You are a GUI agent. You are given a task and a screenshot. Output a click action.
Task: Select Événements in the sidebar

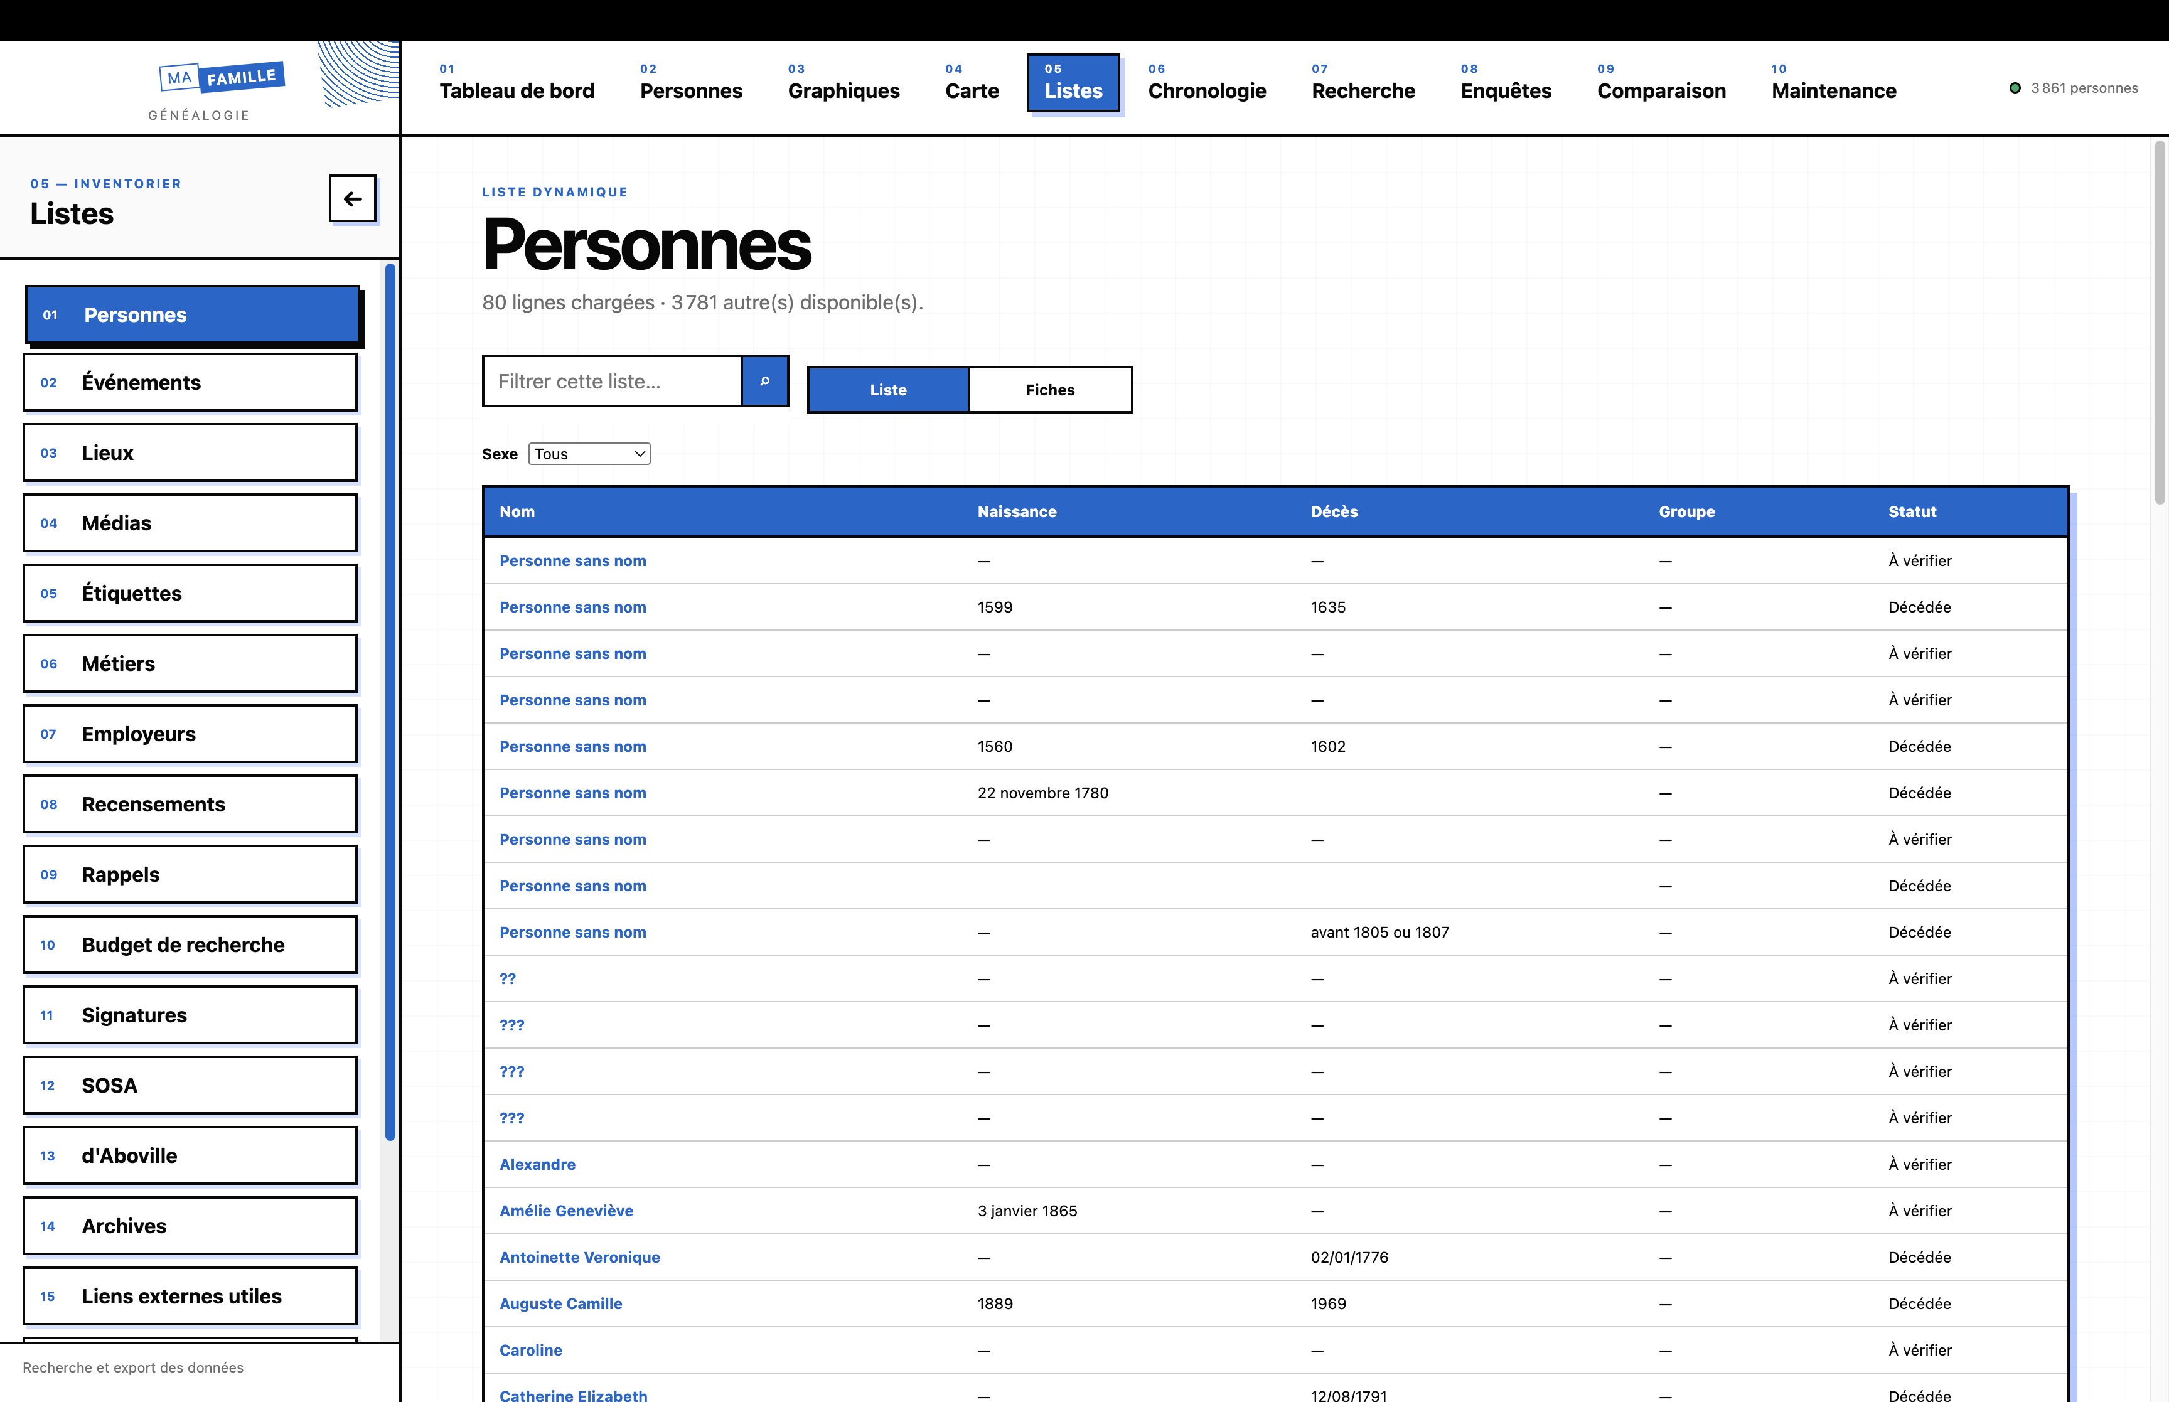[190, 382]
